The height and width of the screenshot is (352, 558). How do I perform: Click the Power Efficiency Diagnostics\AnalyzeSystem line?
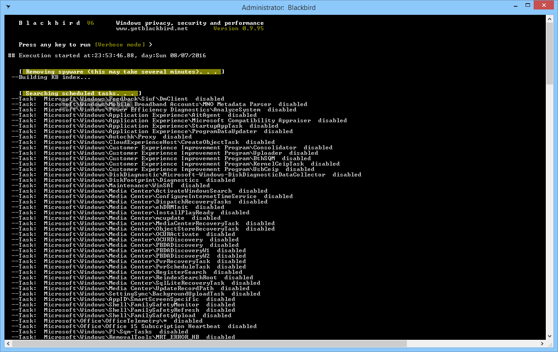click(x=154, y=110)
